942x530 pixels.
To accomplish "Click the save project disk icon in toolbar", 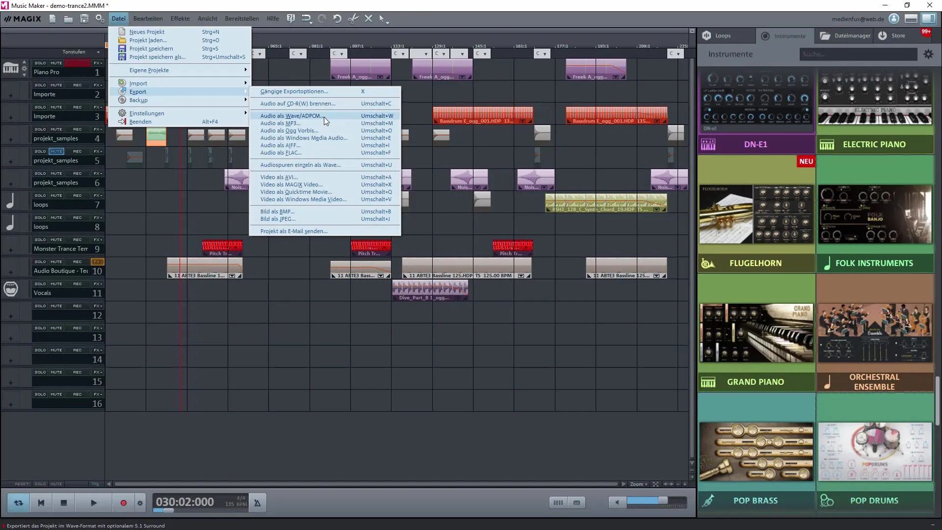I will pos(84,19).
